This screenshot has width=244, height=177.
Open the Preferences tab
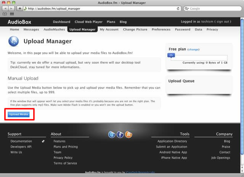pos(161,29)
